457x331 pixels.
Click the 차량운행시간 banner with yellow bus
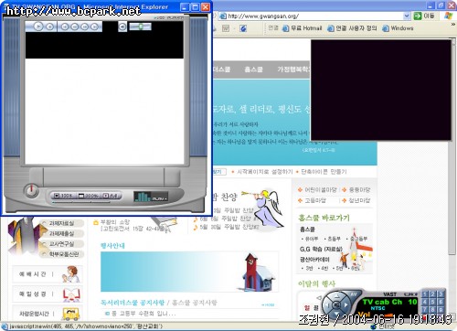point(48,314)
